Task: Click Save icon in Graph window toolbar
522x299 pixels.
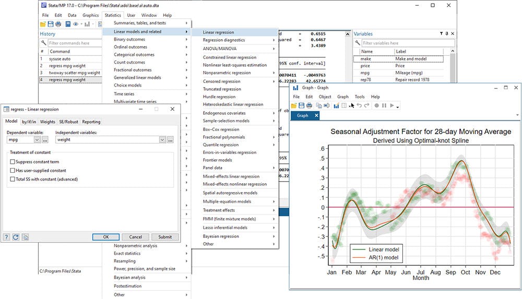Action: click(x=302, y=105)
